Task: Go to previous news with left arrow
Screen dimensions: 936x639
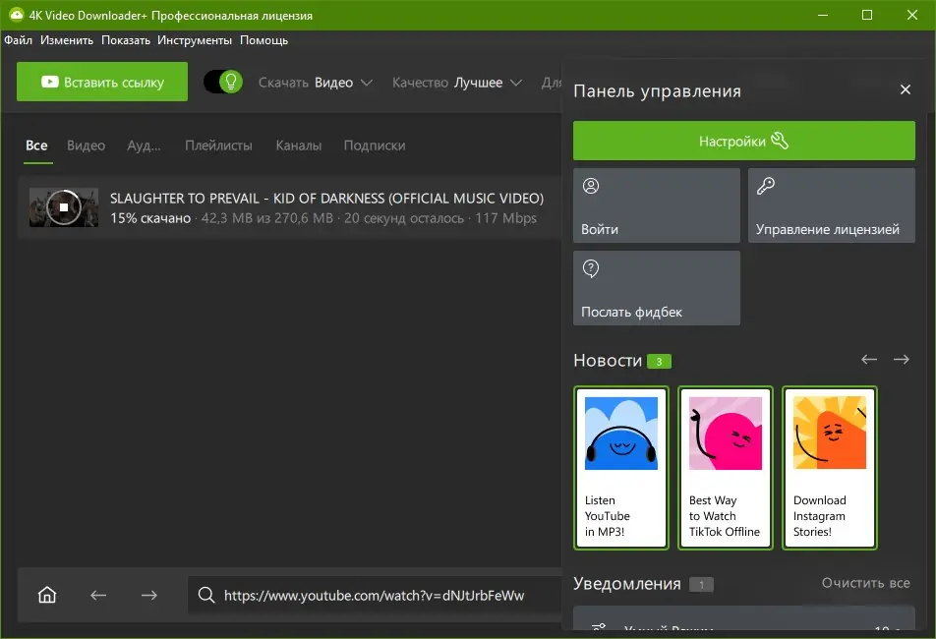Action: [x=869, y=359]
